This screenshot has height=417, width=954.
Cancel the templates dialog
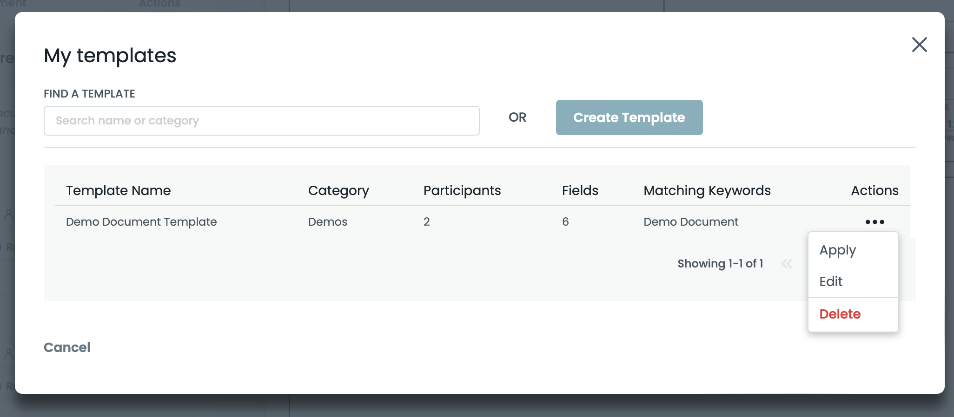point(67,347)
